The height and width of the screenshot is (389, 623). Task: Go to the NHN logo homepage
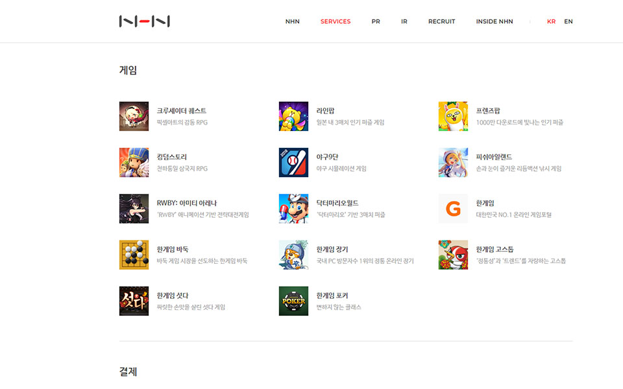click(145, 21)
